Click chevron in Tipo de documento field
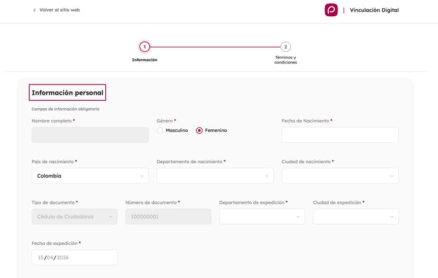 [x=111, y=217]
